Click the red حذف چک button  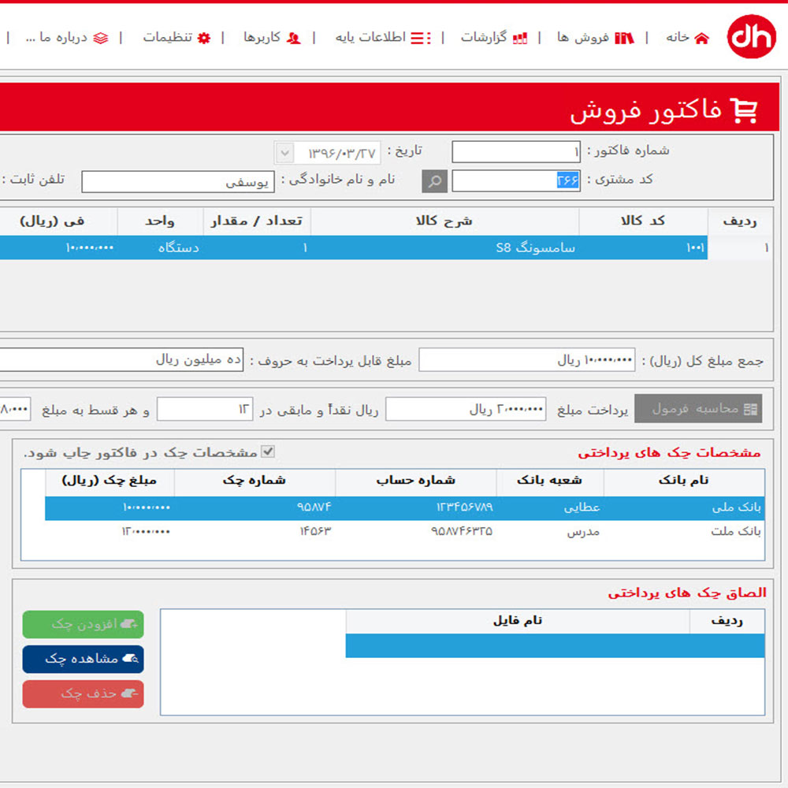point(83,694)
